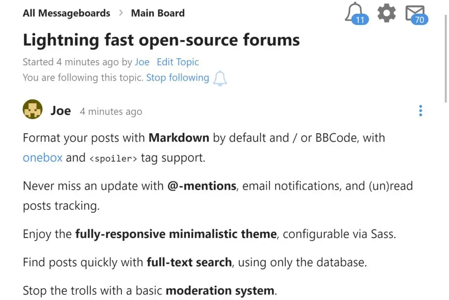Click the 4 minutes ago post timestamp

[x=111, y=112]
